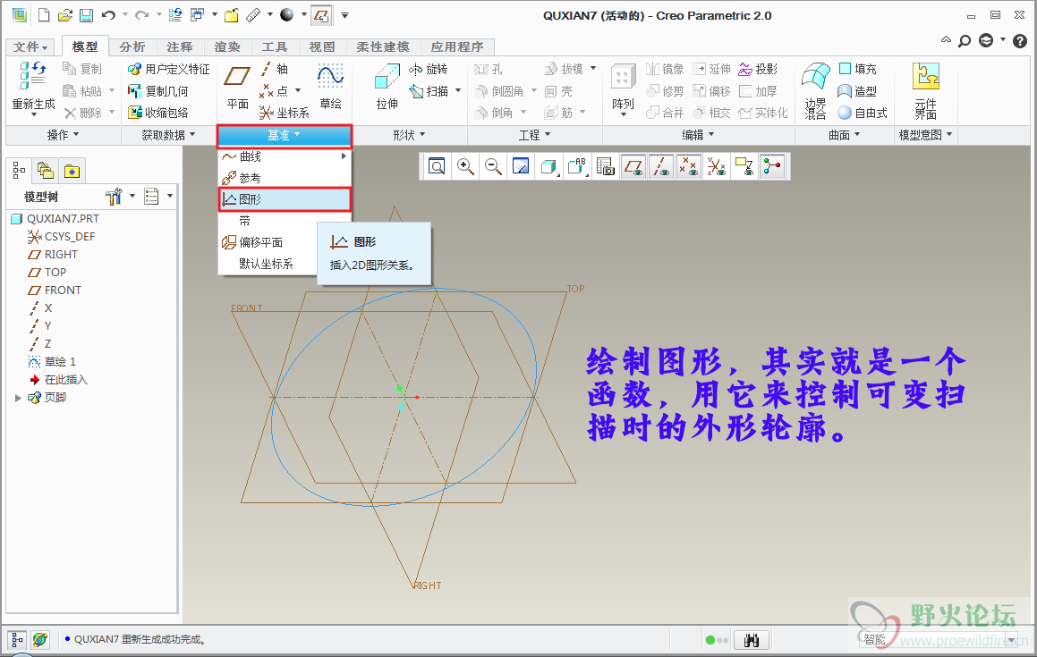Click the refit view icon in graphics toolbar
This screenshot has height=657, width=1037.
point(437,166)
